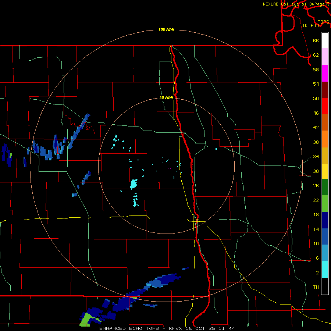Click the legend value 62
The height and width of the screenshot is (331, 331).
click(316, 55)
